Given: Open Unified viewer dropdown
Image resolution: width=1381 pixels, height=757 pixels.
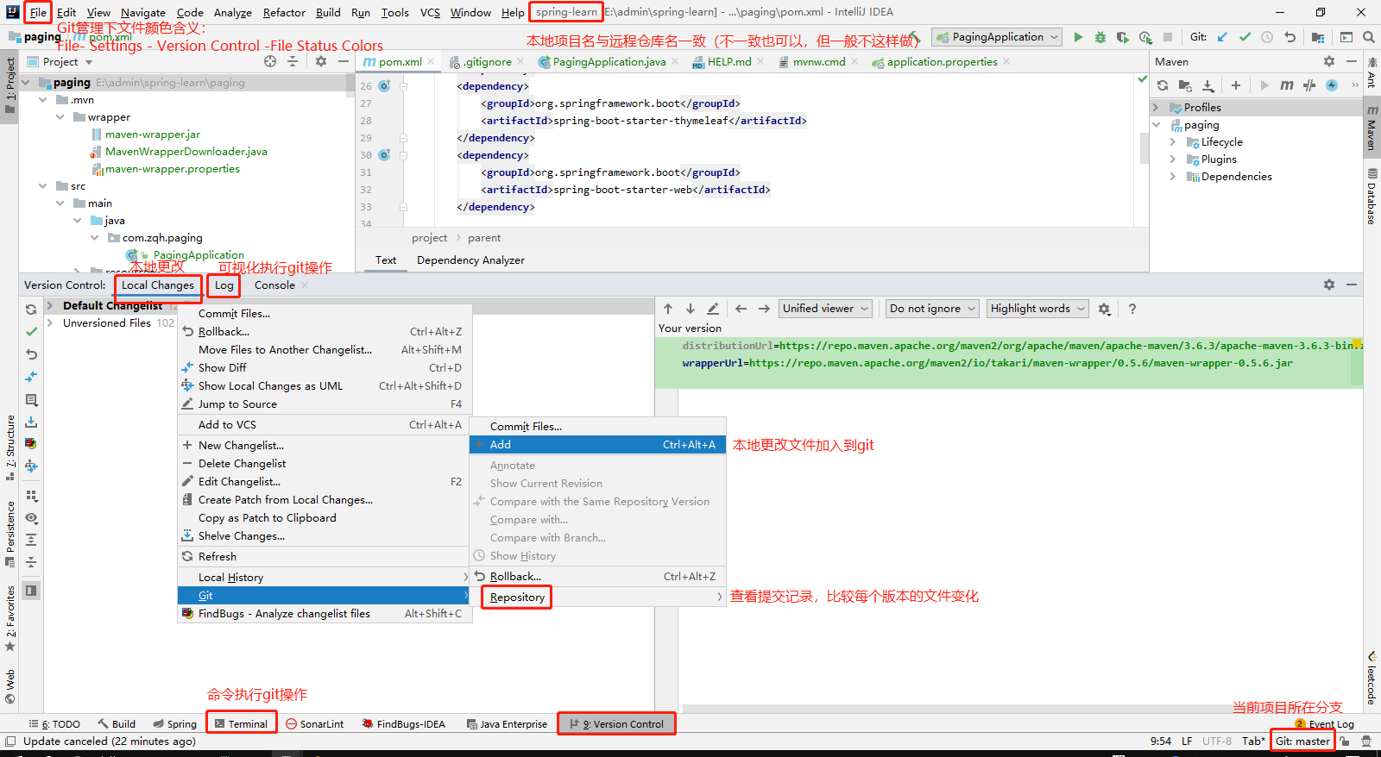Looking at the screenshot, I should coord(825,309).
